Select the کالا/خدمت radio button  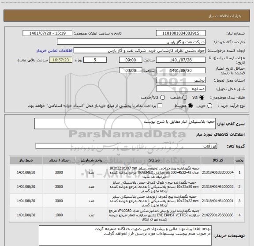click(x=162, y=98)
